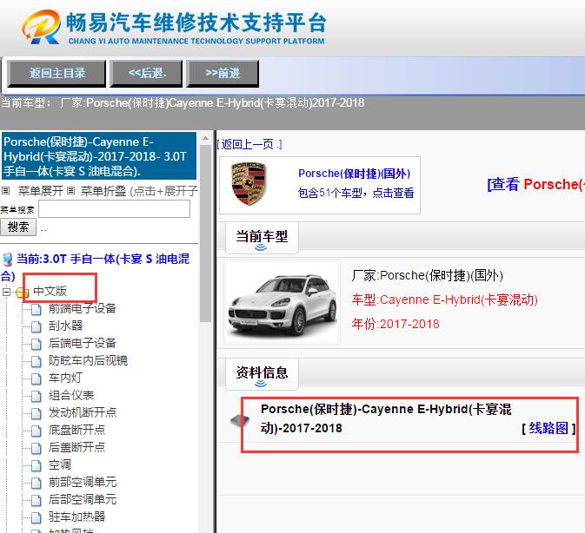Click document icon beside 刮水器
Viewport: 585px width, 533px height.
37,327
